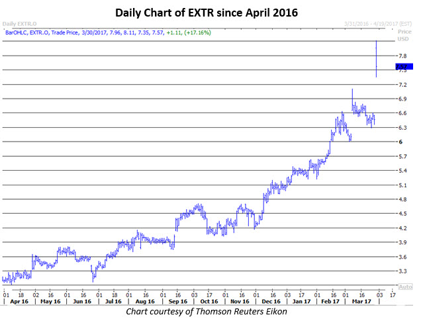Click the 'Apr 16' month label
The width and height of the screenshot is (427, 325).
pos(19,302)
